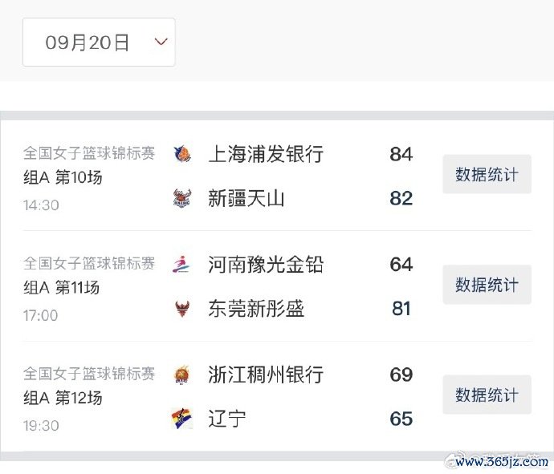Select team name 浙江稠州银行
This screenshot has height=474, width=554.
[x=266, y=375]
